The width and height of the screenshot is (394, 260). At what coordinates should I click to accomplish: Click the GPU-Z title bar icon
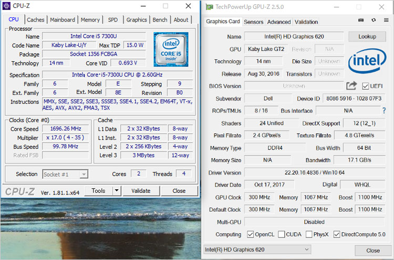point(209,7)
